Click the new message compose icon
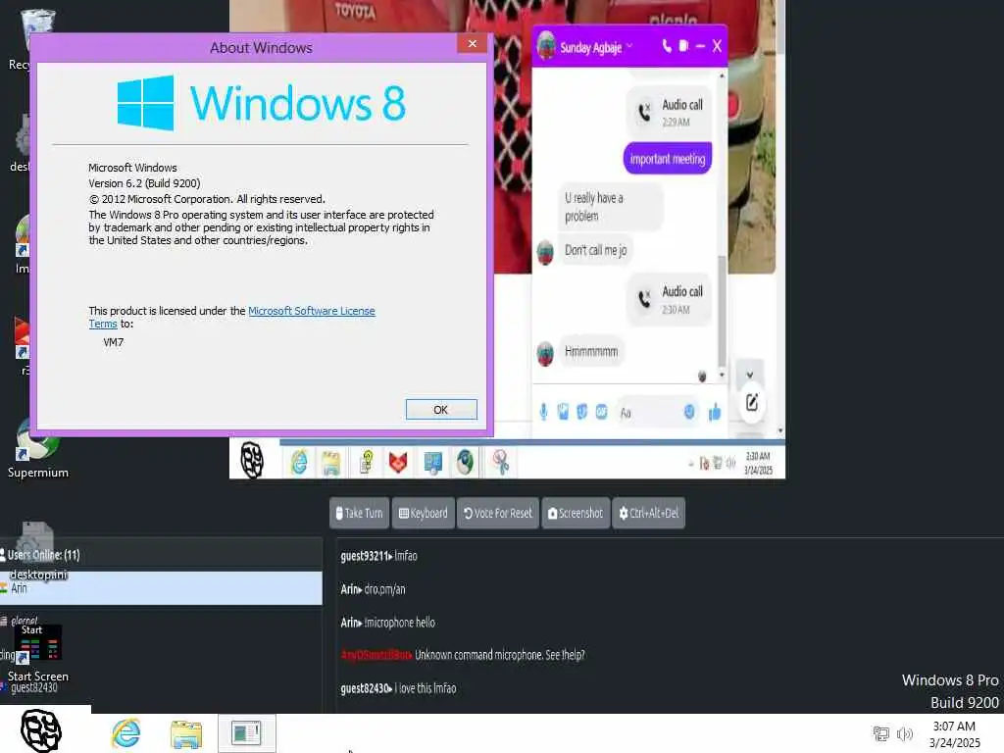 (x=752, y=403)
